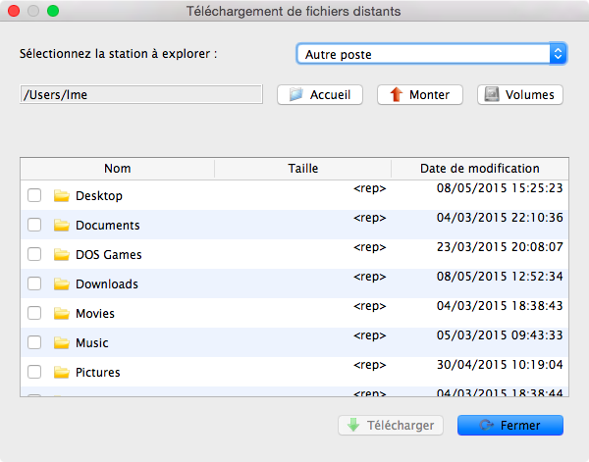Open the Autre poste station dropdown
589x462 pixels.
click(x=432, y=54)
